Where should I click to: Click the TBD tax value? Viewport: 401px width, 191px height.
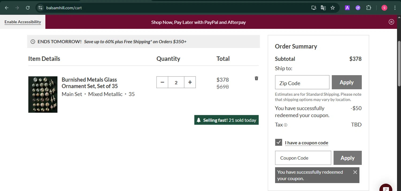(x=356, y=125)
